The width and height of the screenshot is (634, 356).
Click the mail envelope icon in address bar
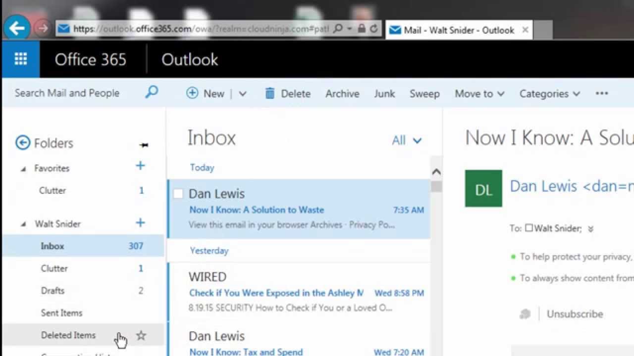(63, 29)
